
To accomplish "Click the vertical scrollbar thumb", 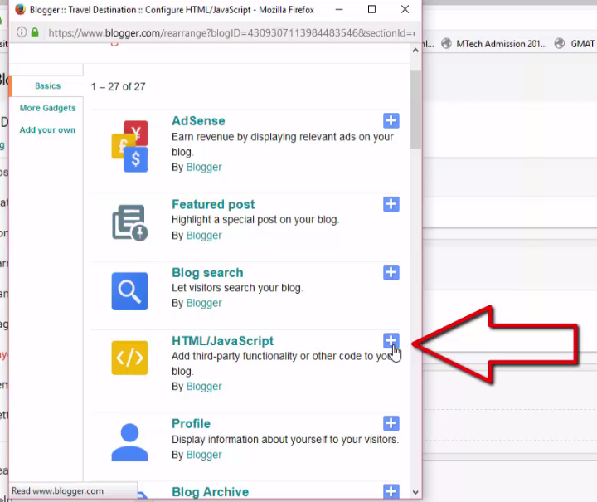I will pyautogui.click(x=415, y=109).
